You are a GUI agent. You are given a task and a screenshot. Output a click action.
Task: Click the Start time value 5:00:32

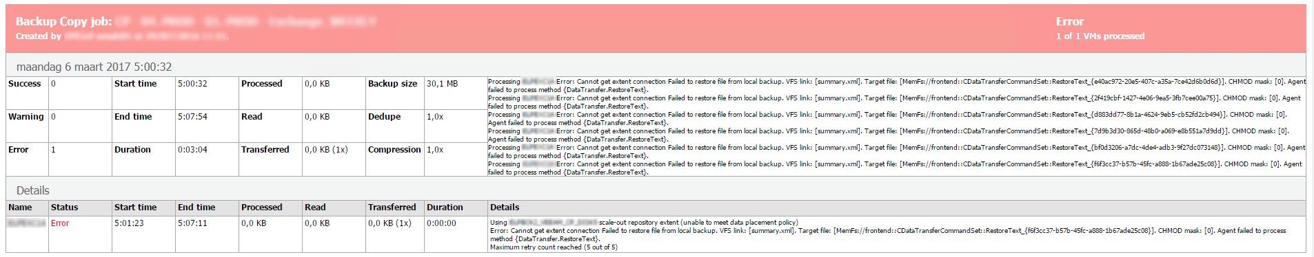pyautogui.click(x=192, y=84)
